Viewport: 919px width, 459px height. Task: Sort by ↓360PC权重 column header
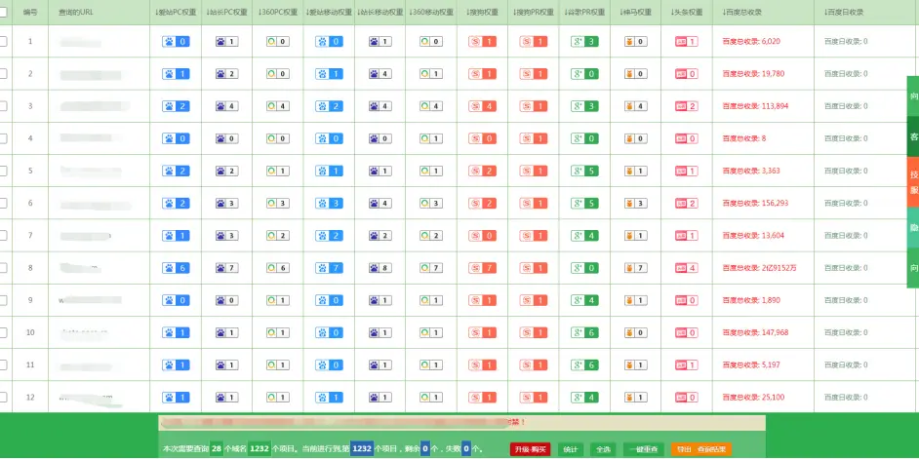(x=278, y=12)
